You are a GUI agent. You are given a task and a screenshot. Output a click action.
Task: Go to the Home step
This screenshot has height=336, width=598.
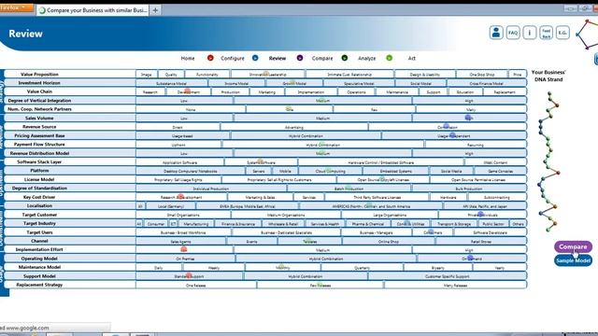coord(188,58)
